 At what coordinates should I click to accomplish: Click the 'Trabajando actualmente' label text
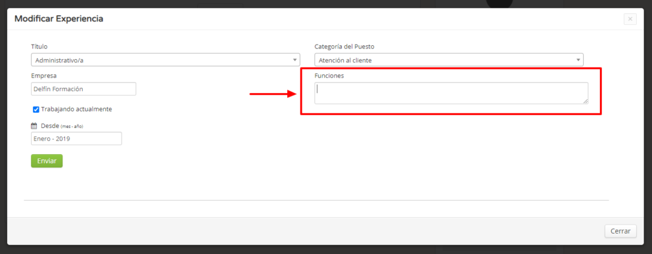coord(76,109)
